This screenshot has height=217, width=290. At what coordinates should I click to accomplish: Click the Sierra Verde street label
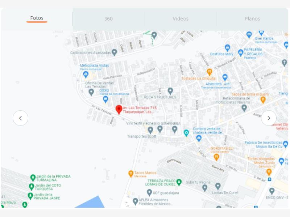[174, 161]
